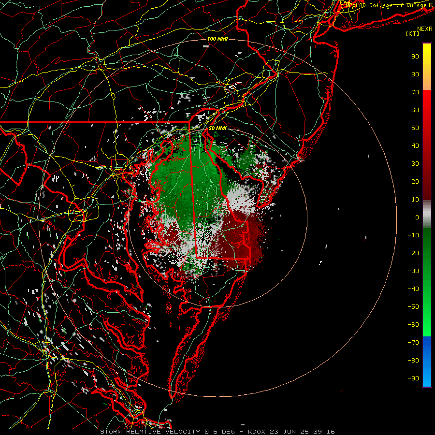The width and height of the screenshot is (435, 435).
Task: Click the -90 value on velocity scale
Action: pos(413,378)
